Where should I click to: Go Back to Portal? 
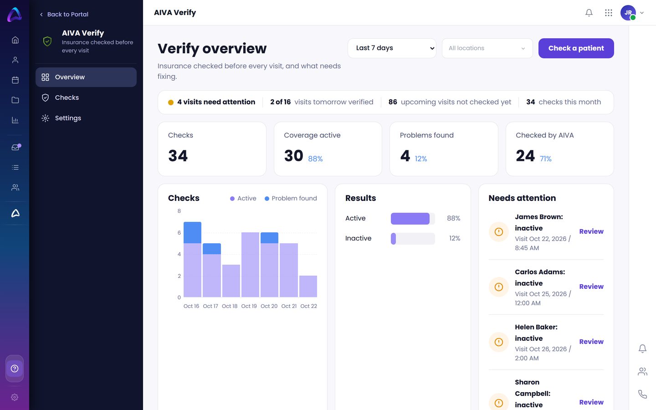click(64, 15)
